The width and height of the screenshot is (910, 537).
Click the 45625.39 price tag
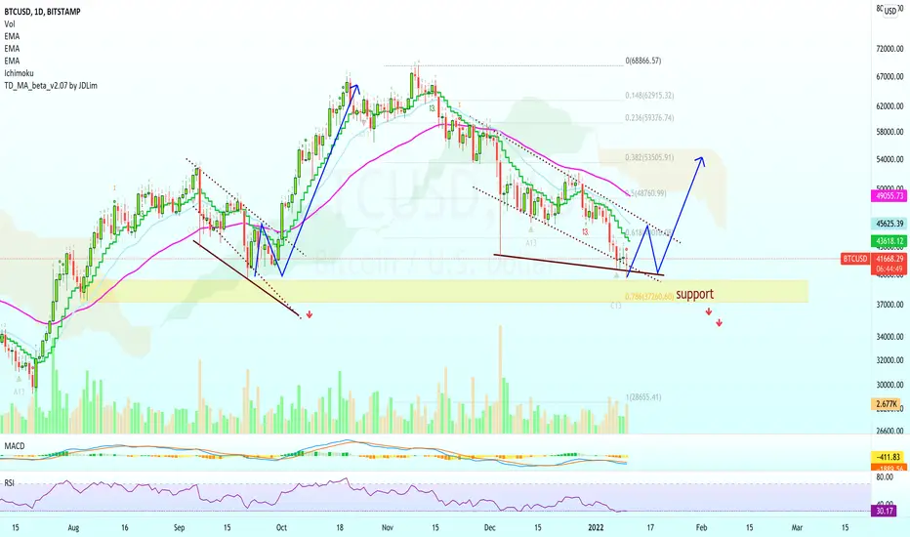click(x=889, y=224)
